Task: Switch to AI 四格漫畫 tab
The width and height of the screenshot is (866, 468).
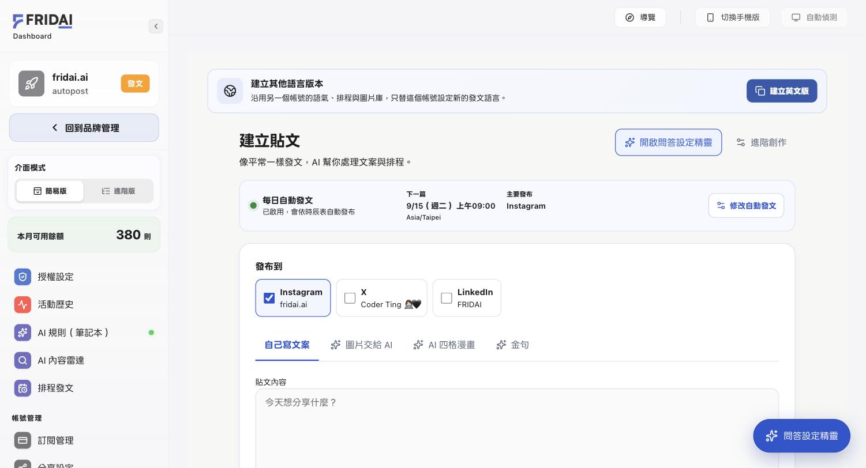Action: click(x=444, y=345)
